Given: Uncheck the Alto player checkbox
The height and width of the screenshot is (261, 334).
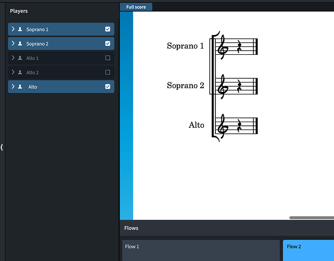Looking at the screenshot, I should click(x=108, y=87).
